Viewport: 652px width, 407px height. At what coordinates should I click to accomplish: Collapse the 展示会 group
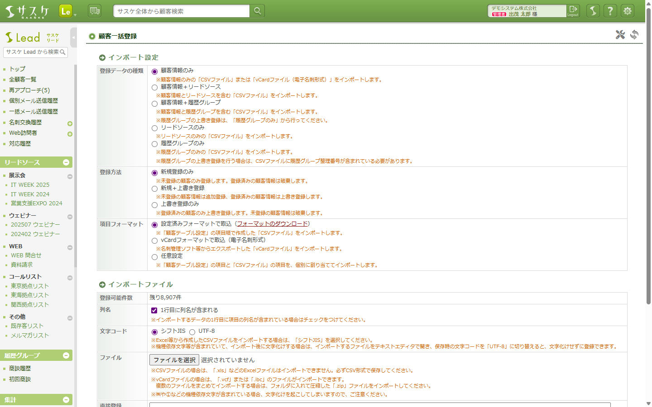pyautogui.click(x=70, y=176)
